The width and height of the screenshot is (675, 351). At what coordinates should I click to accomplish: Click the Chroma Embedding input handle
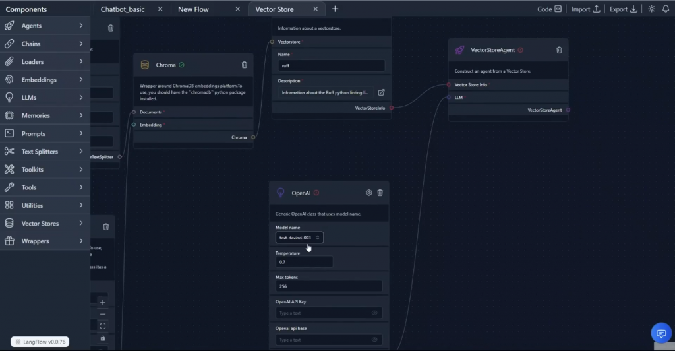[x=134, y=125]
